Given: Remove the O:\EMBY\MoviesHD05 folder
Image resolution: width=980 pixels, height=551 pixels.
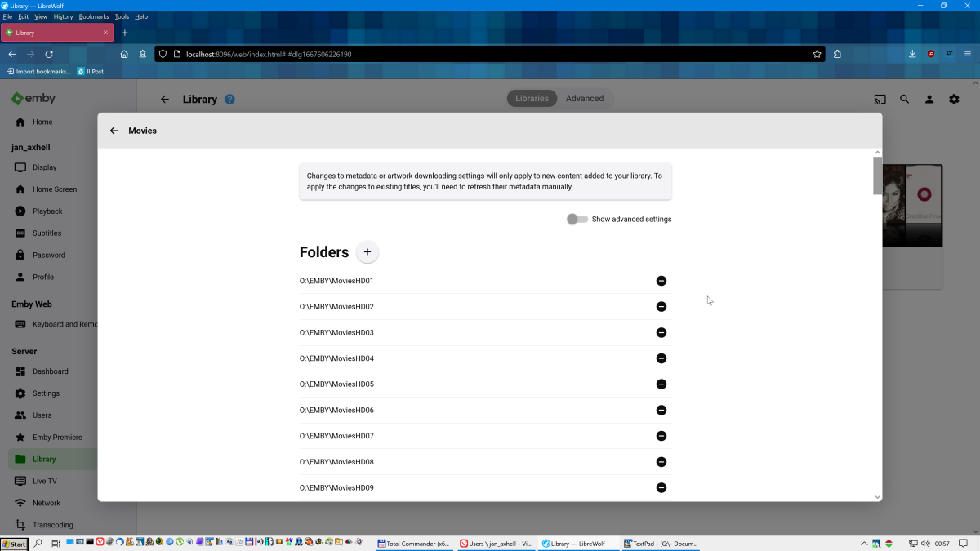Looking at the screenshot, I should click(x=661, y=384).
